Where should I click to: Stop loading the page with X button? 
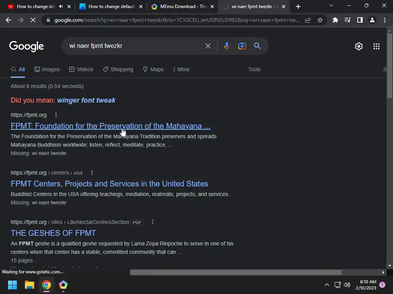tap(33, 20)
